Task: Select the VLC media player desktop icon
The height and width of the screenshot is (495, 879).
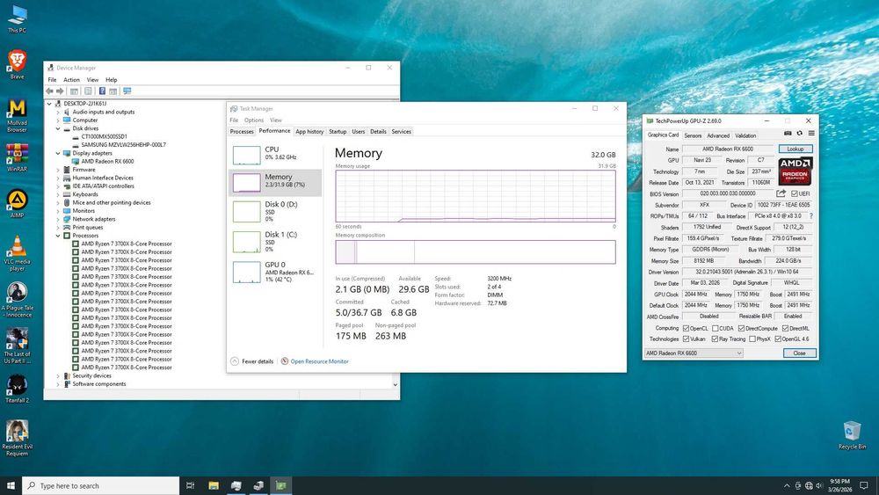Action: [17, 253]
